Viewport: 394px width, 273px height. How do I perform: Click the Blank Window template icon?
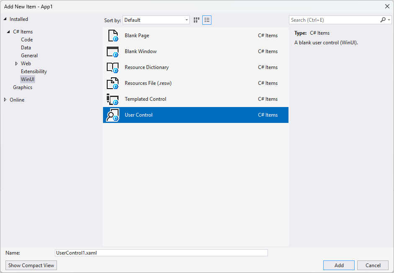(x=112, y=51)
